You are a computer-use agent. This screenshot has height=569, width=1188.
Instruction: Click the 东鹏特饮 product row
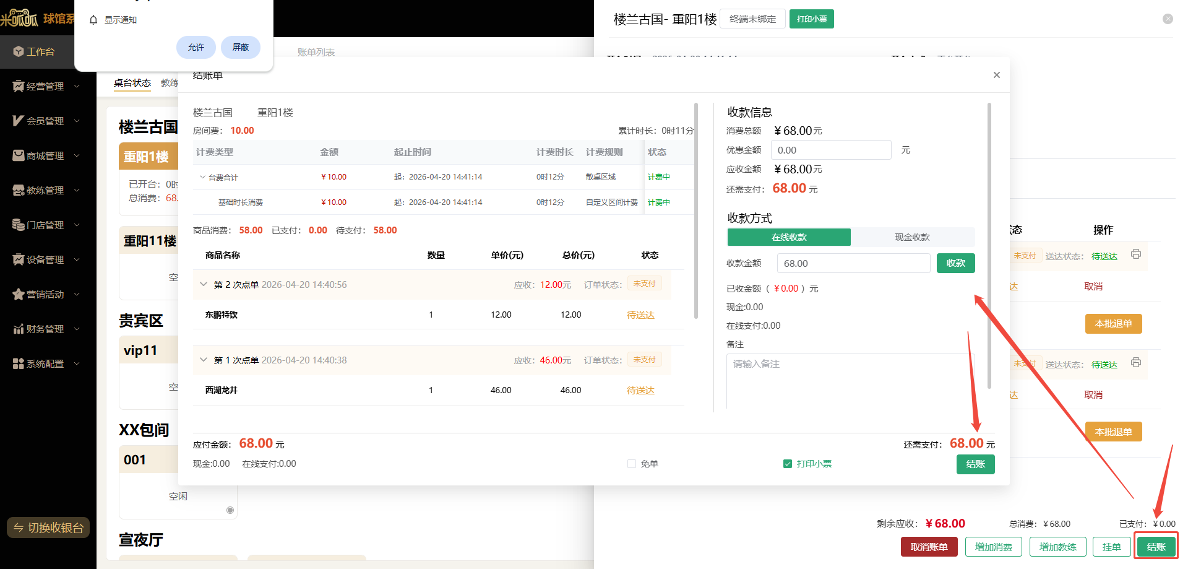[x=438, y=315]
